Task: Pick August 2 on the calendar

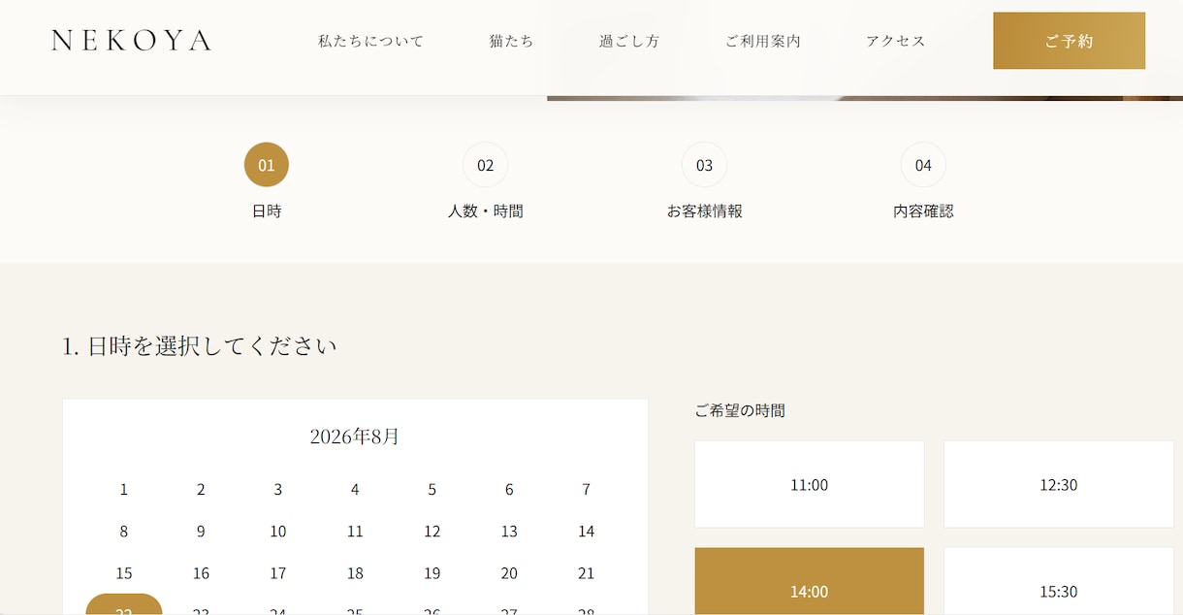Action: point(201,490)
